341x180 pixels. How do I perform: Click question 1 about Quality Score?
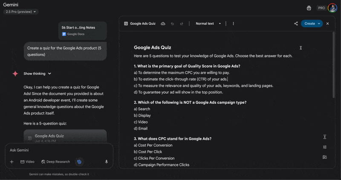coord(187,66)
